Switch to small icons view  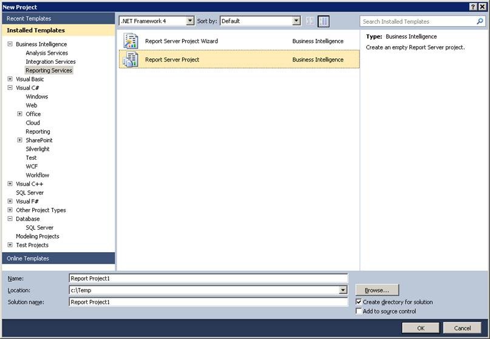pyautogui.click(x=310, y=21)
